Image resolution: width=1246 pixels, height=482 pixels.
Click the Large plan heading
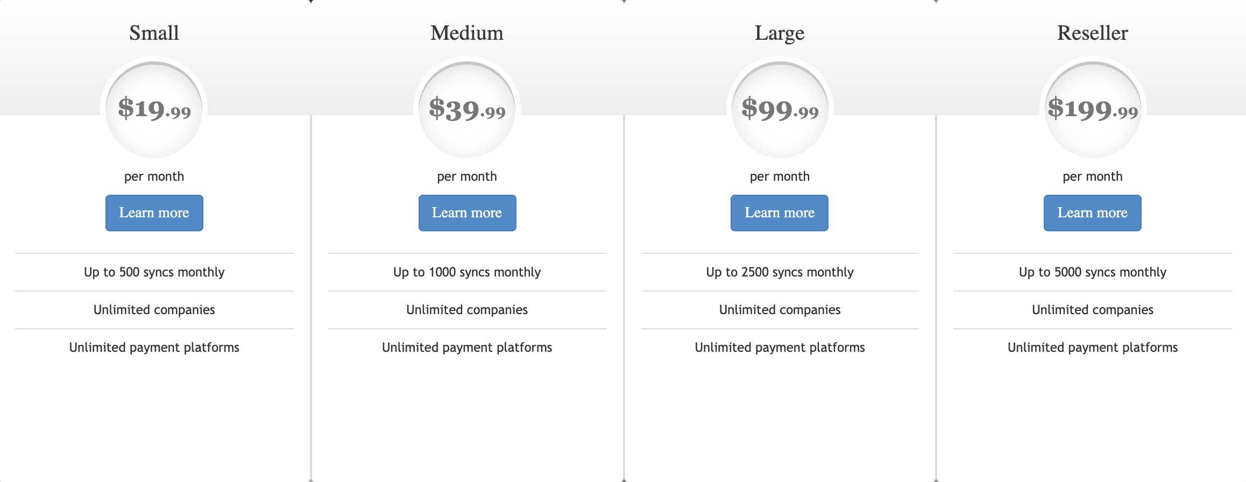780,33
